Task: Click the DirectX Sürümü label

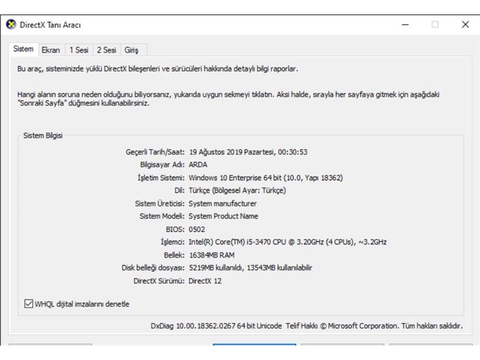Action: 159,281
